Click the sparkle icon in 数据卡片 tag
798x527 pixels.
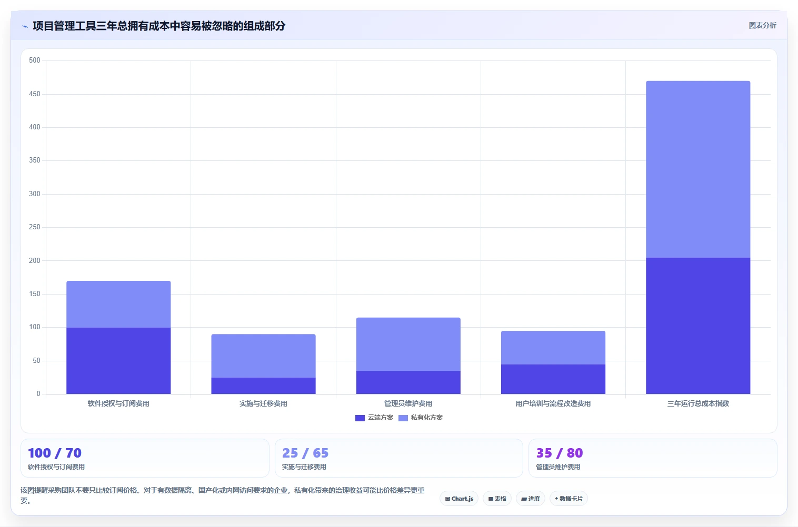click(x=556, y=499)
